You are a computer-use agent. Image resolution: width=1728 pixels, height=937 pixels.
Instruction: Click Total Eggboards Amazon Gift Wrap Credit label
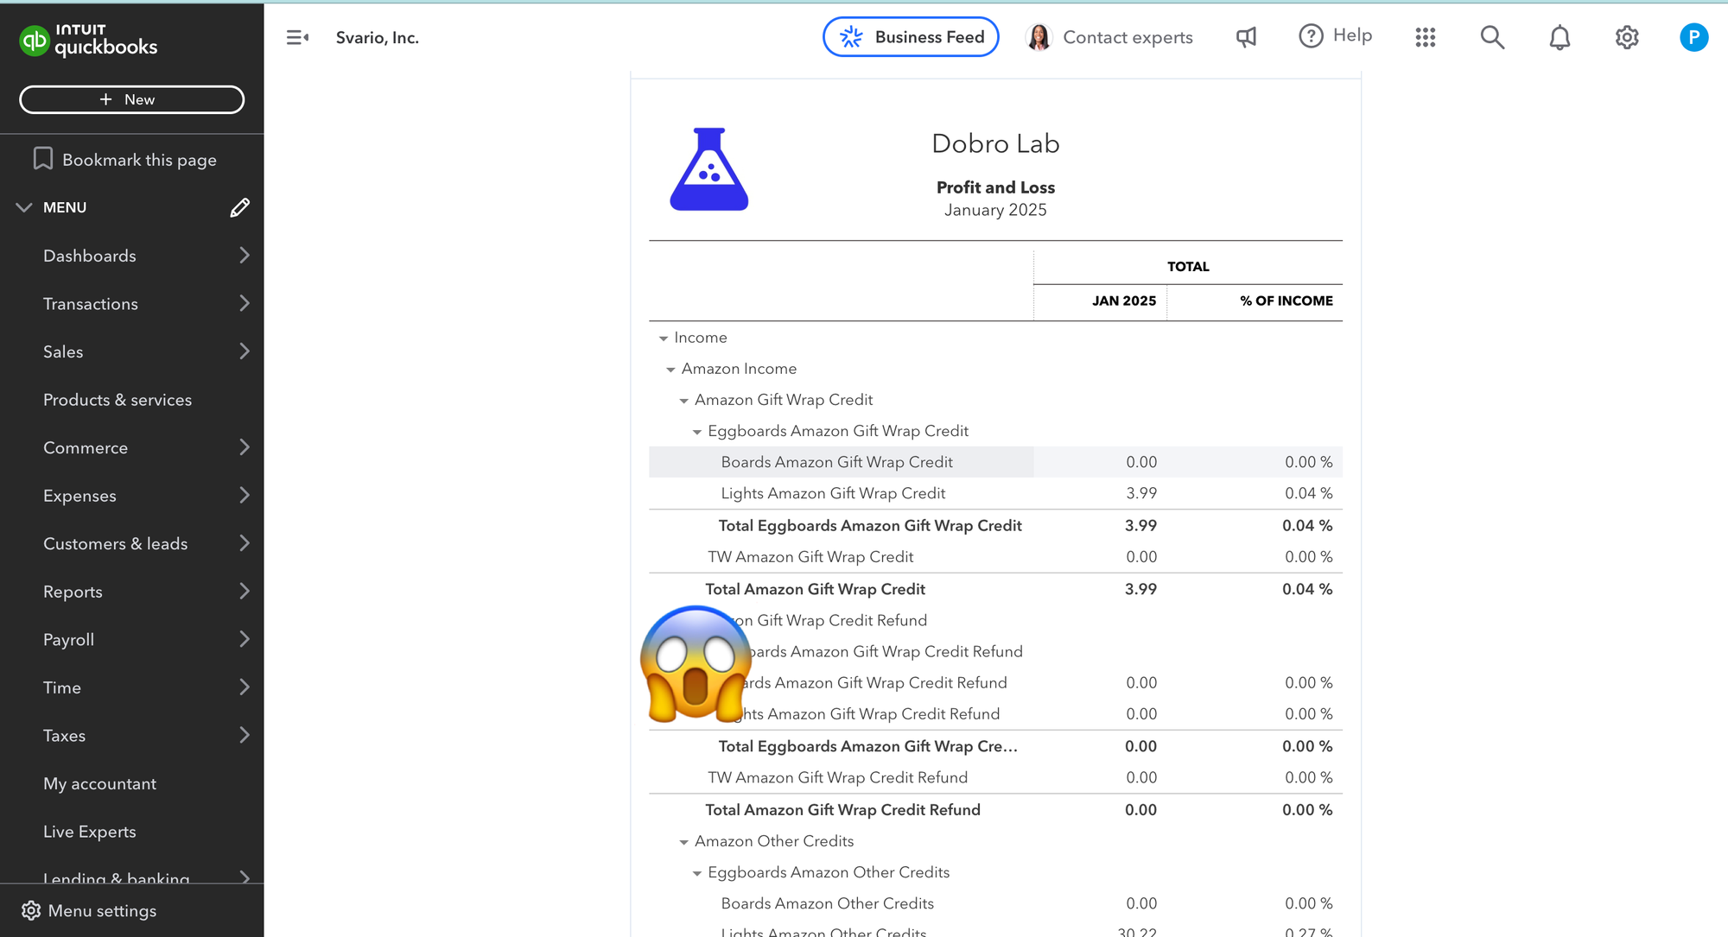click(870, 525)
